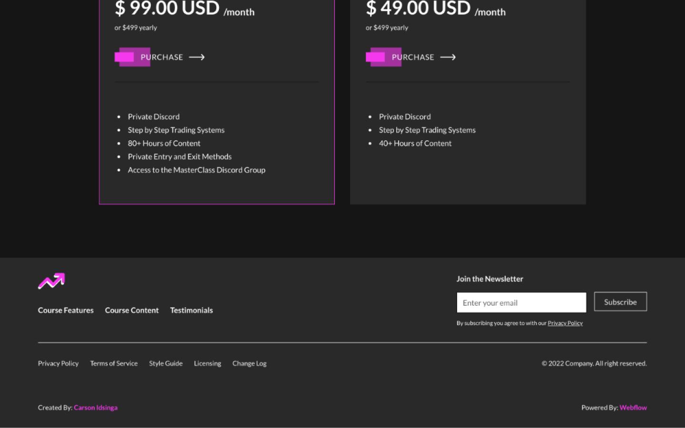Viewport: 685px width, 428px height.
Task: Open the Course Features page
Action: 66,310
